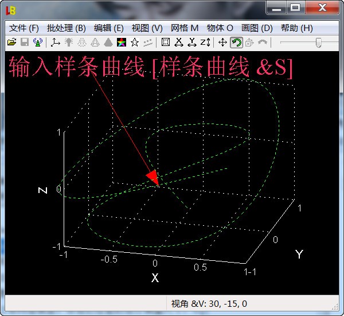Click the toolbar slider handle

318,42
